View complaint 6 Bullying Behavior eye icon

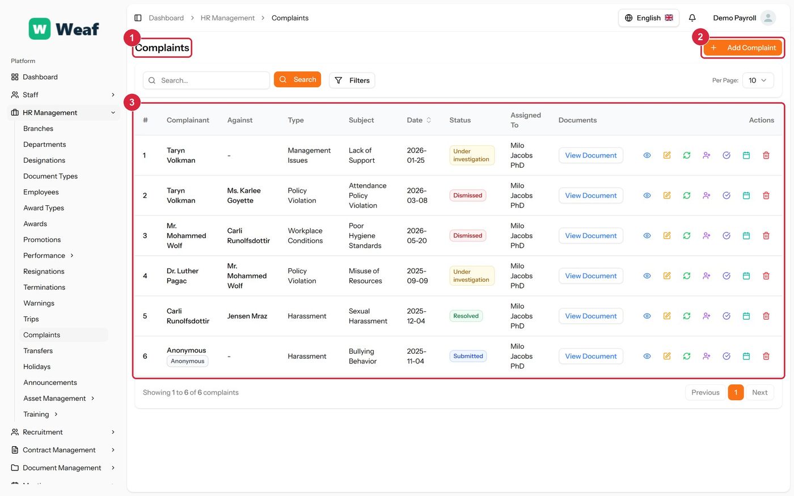647,357
